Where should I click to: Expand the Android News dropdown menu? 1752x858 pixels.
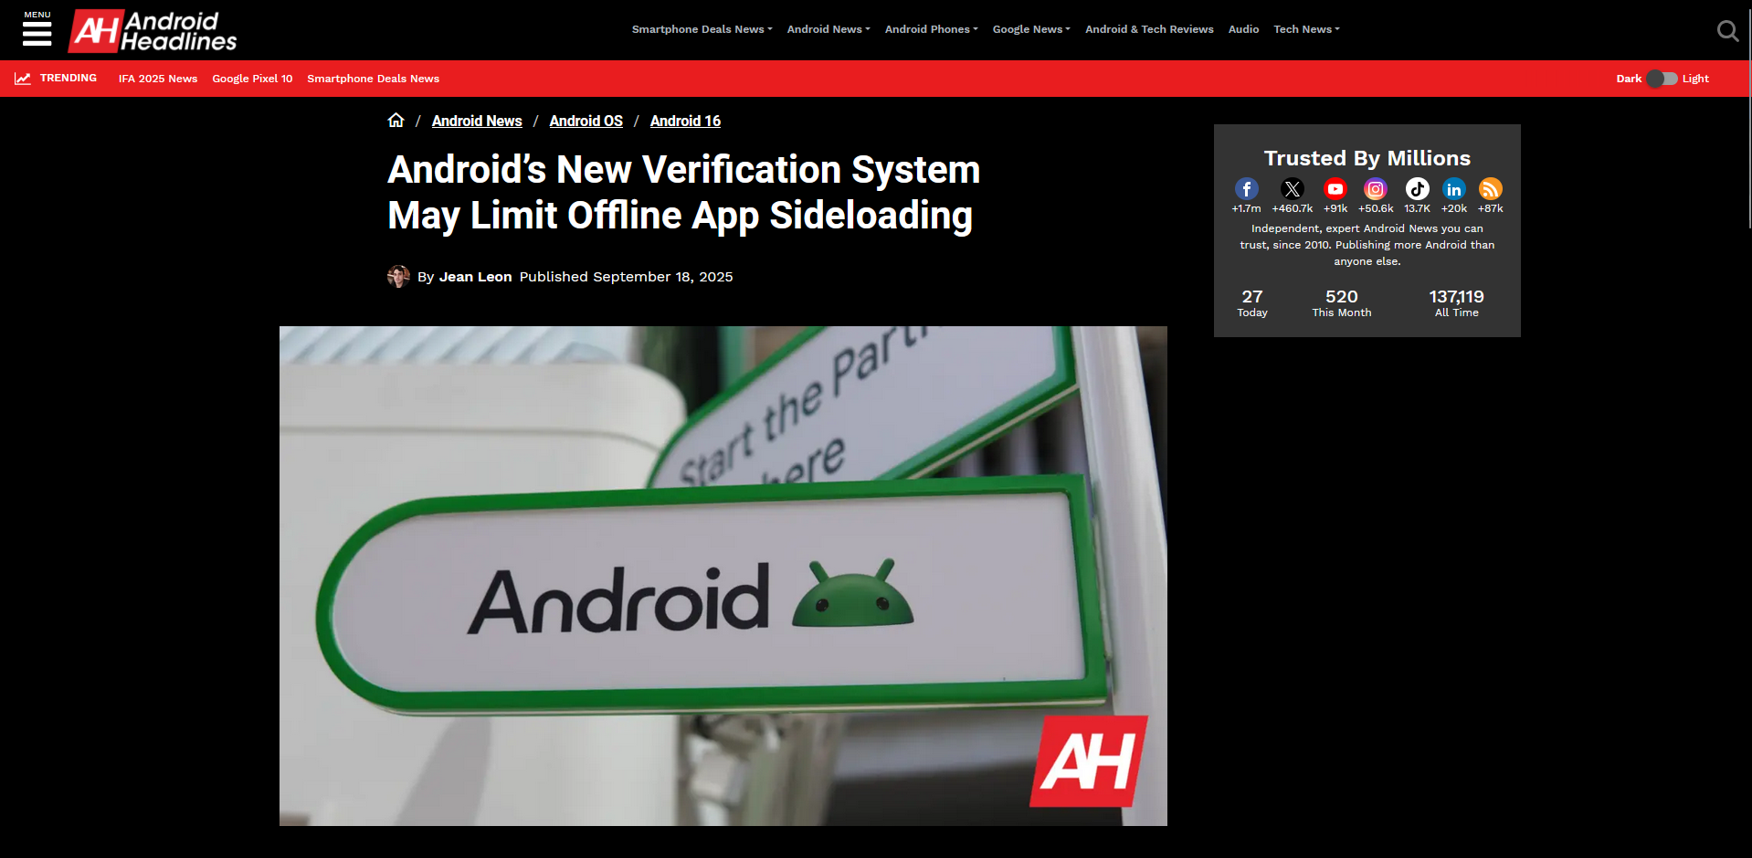point(829,29)
